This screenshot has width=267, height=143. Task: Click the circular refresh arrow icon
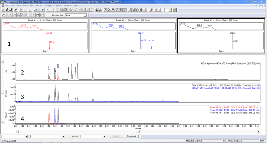pyautogui.click(x=41, y=15)
